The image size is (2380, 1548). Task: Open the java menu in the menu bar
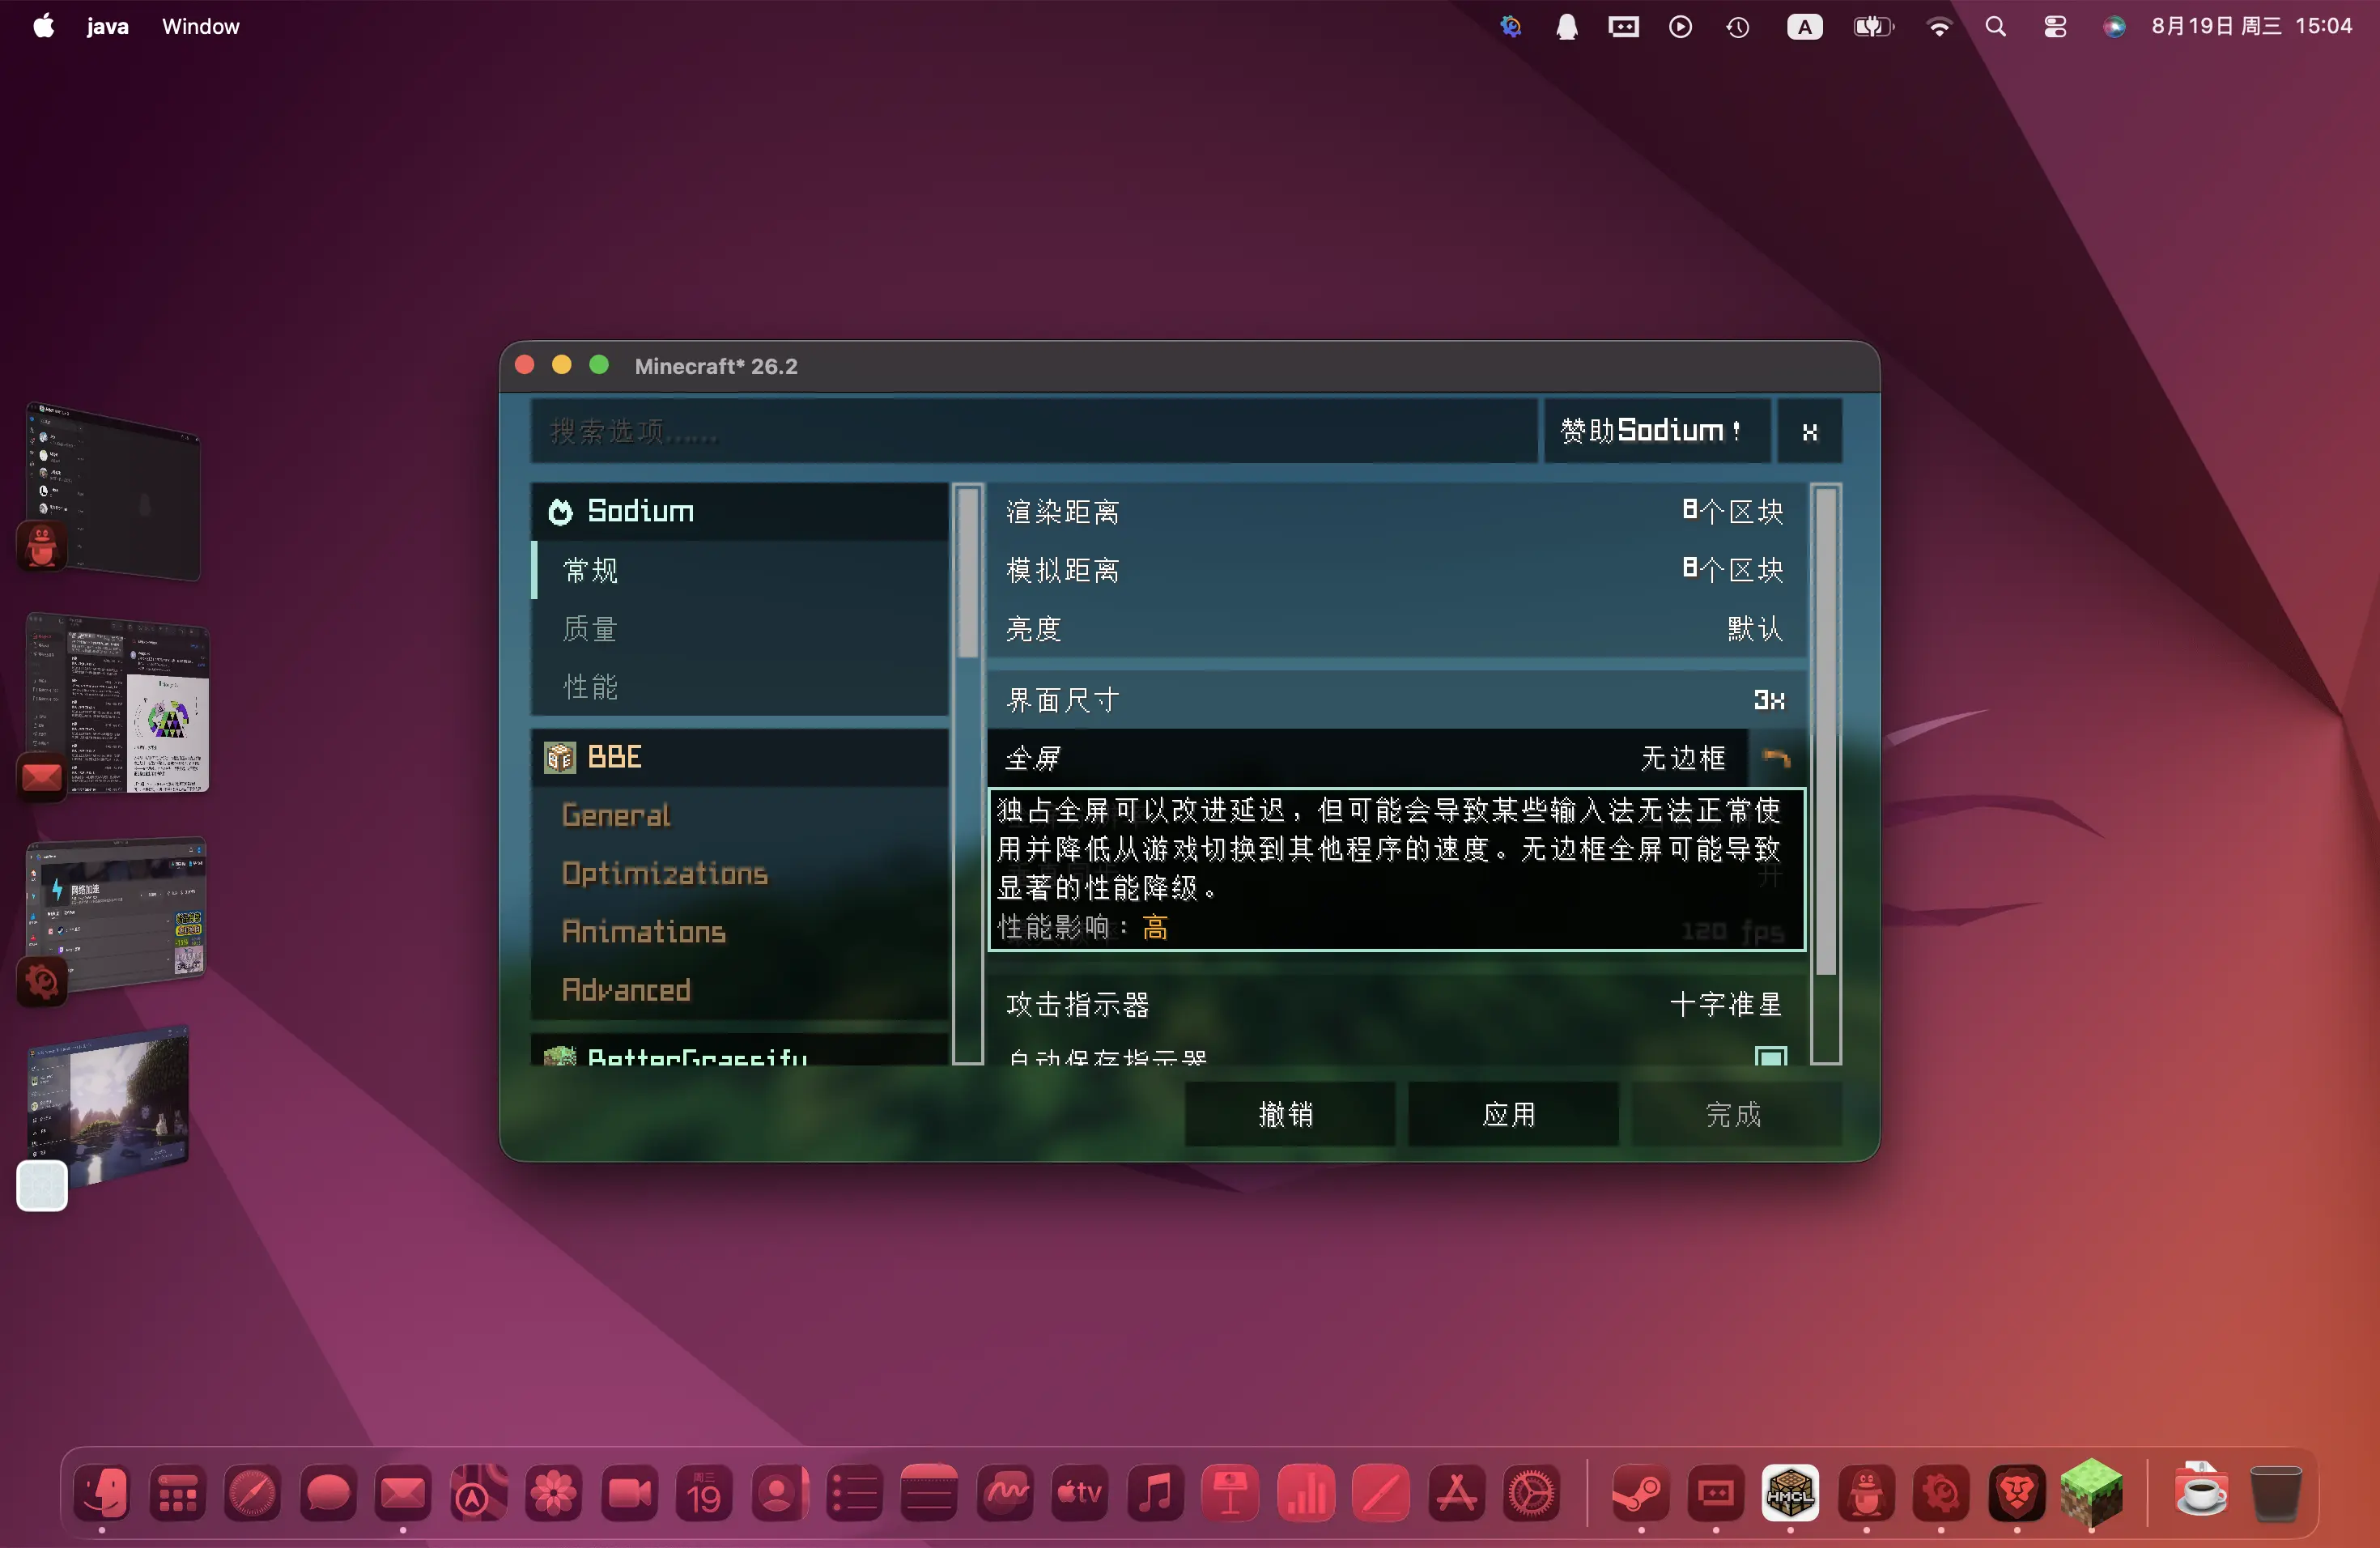pyautogui.click(x=107, y=27)
